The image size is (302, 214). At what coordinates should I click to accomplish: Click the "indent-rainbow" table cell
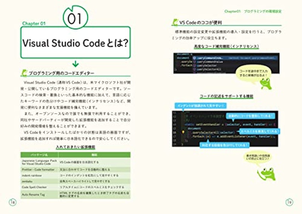[40, 175]
